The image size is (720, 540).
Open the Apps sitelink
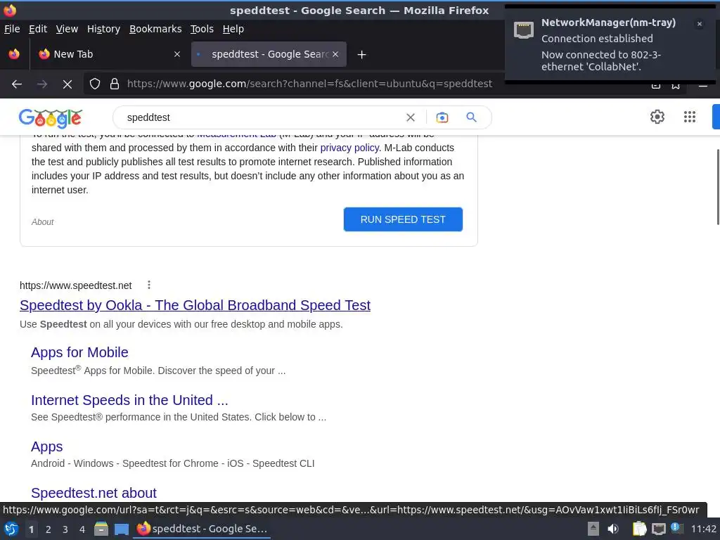(47, 446)
